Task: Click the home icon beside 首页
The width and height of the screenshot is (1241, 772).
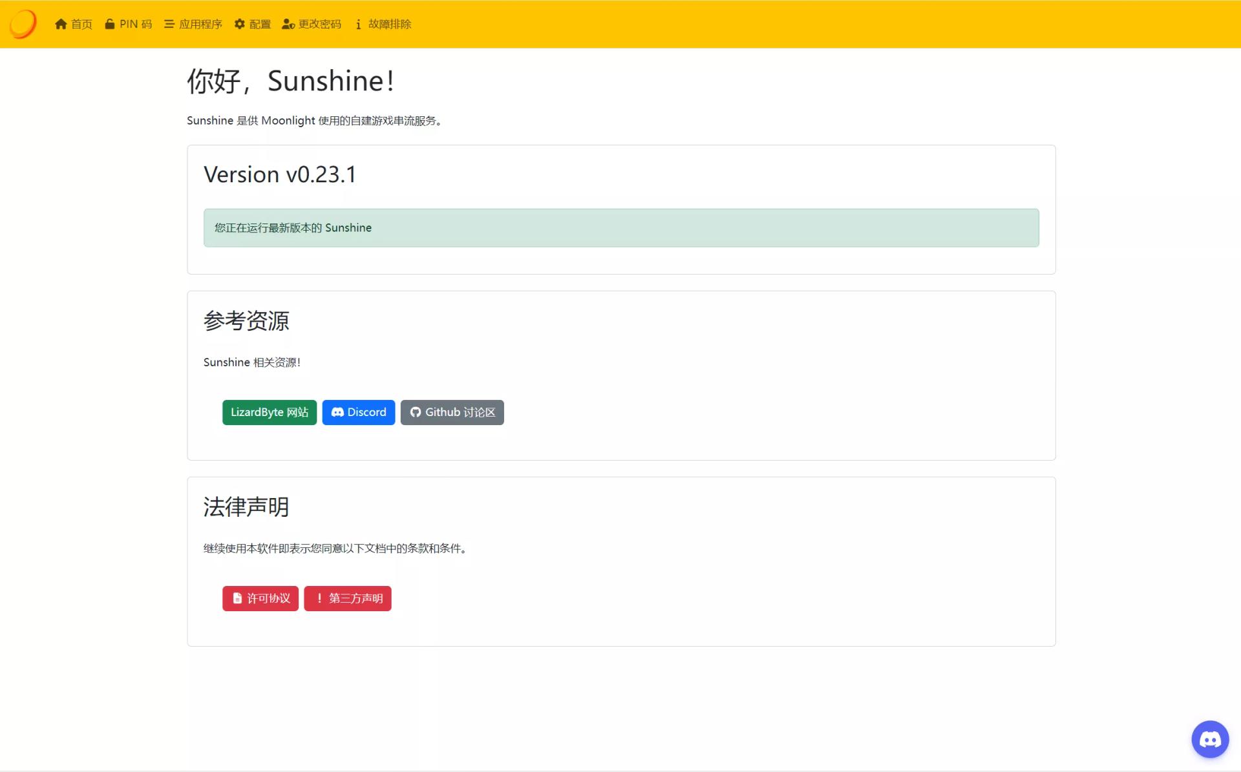Action: pos(61,24)
